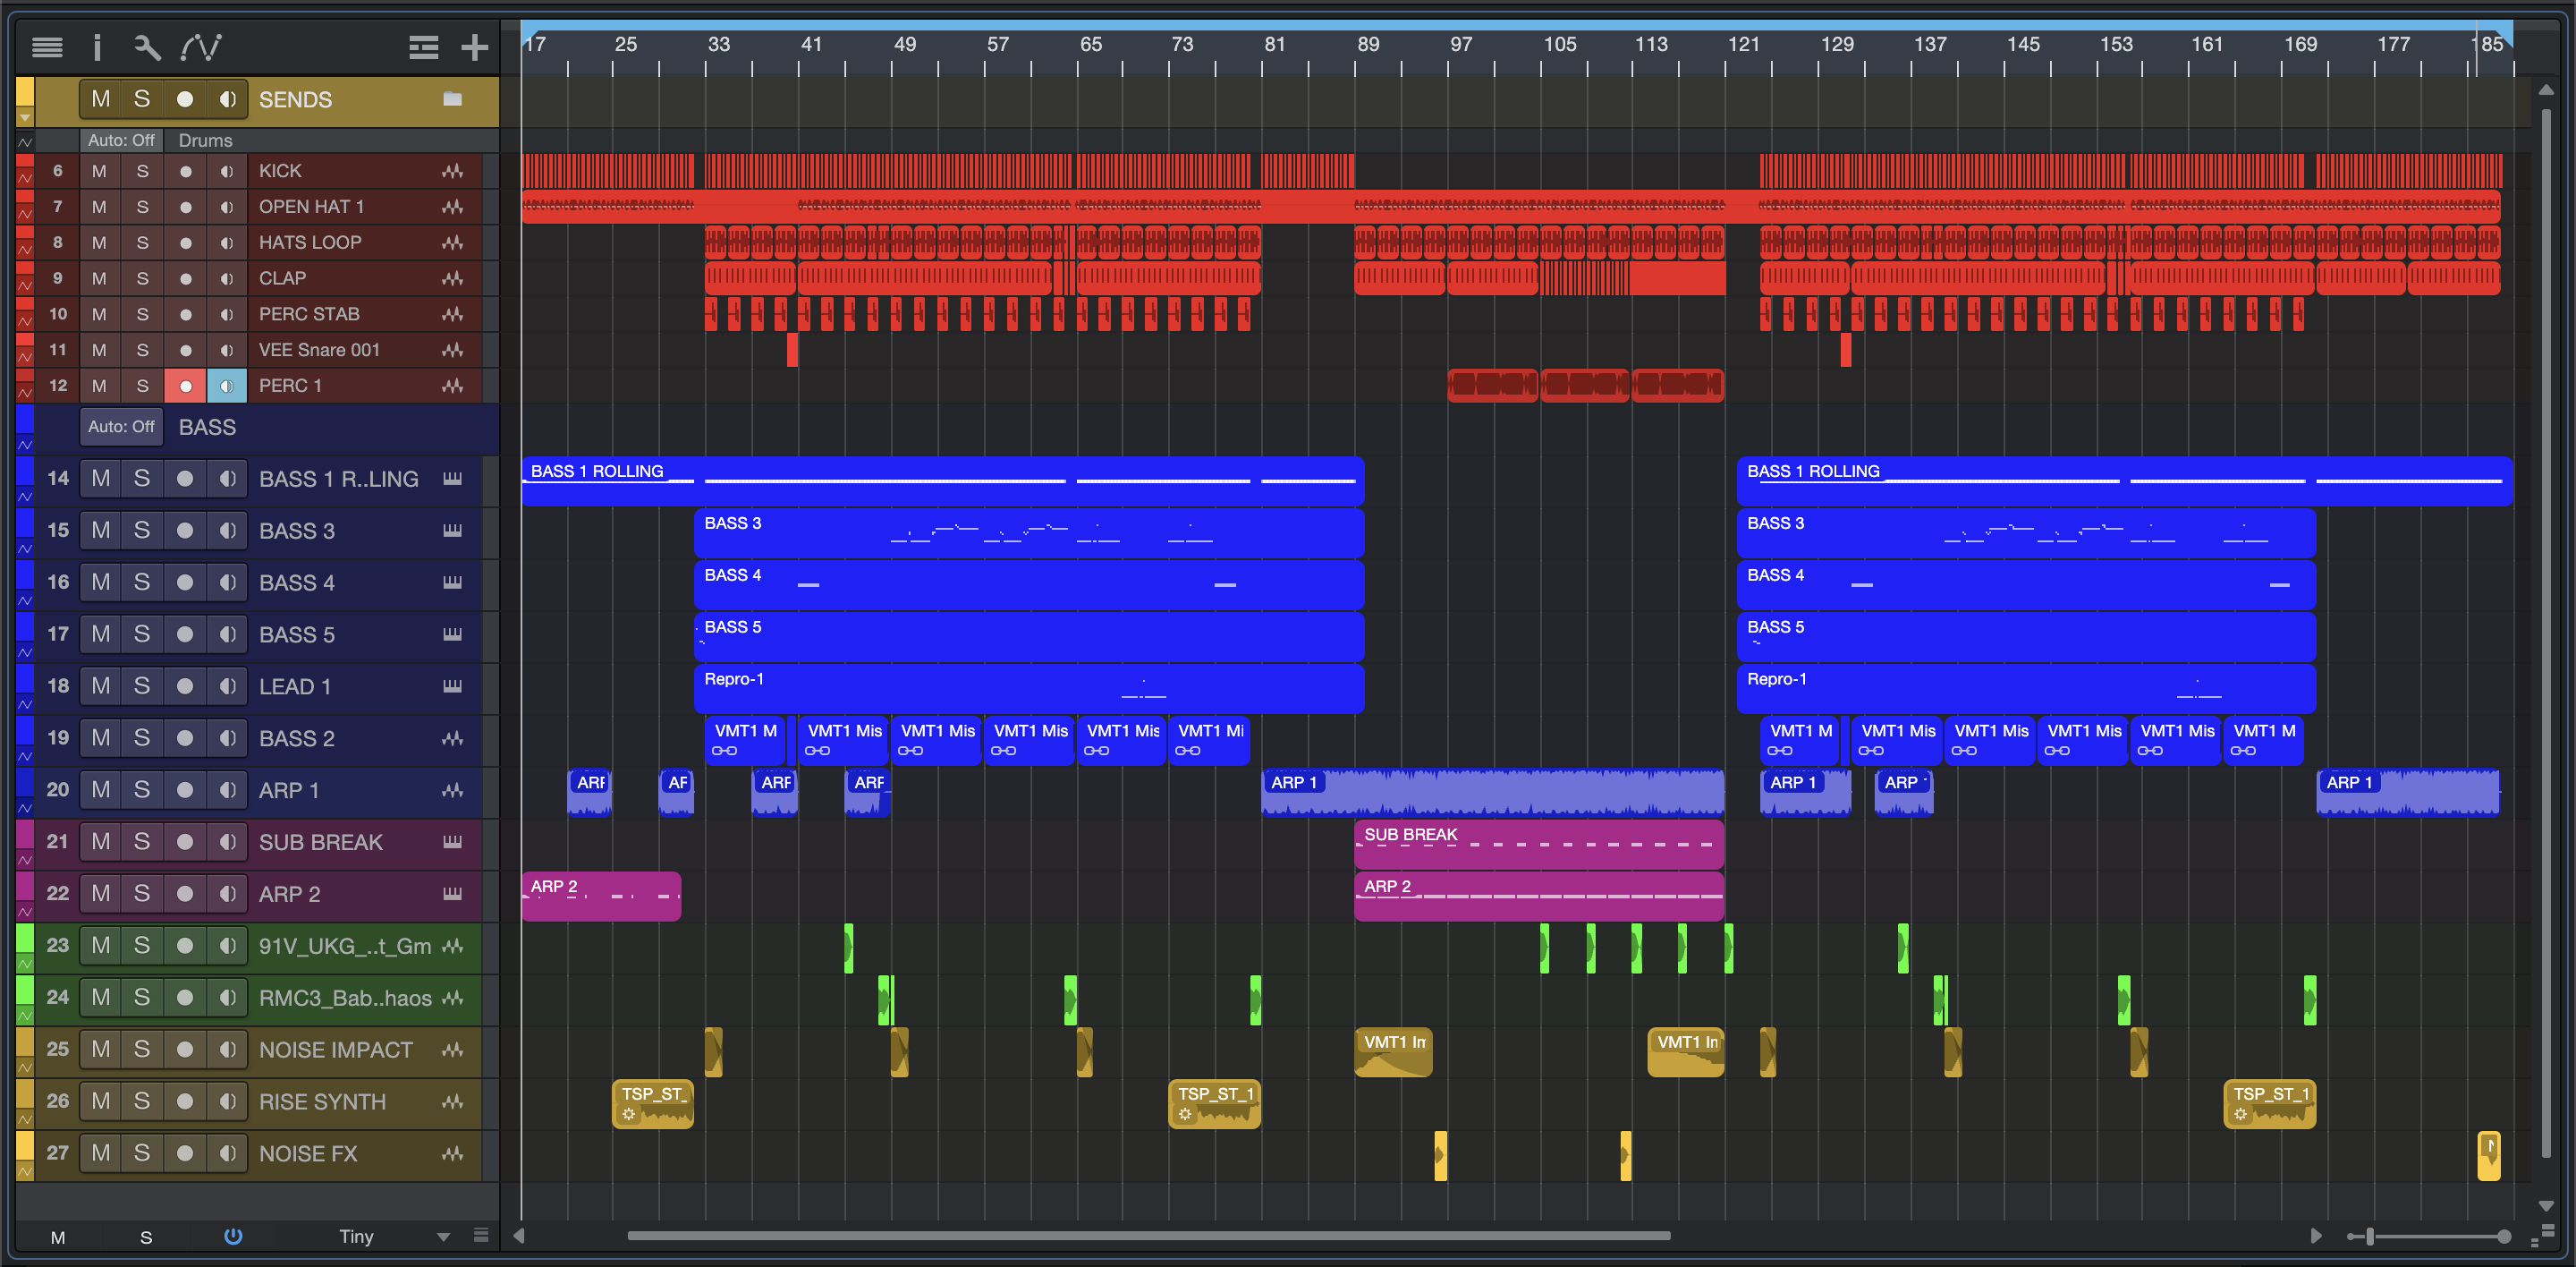Disable record arm on PERC 1 track
The height and width of the screenshot is (1267, 2576).
185,386
